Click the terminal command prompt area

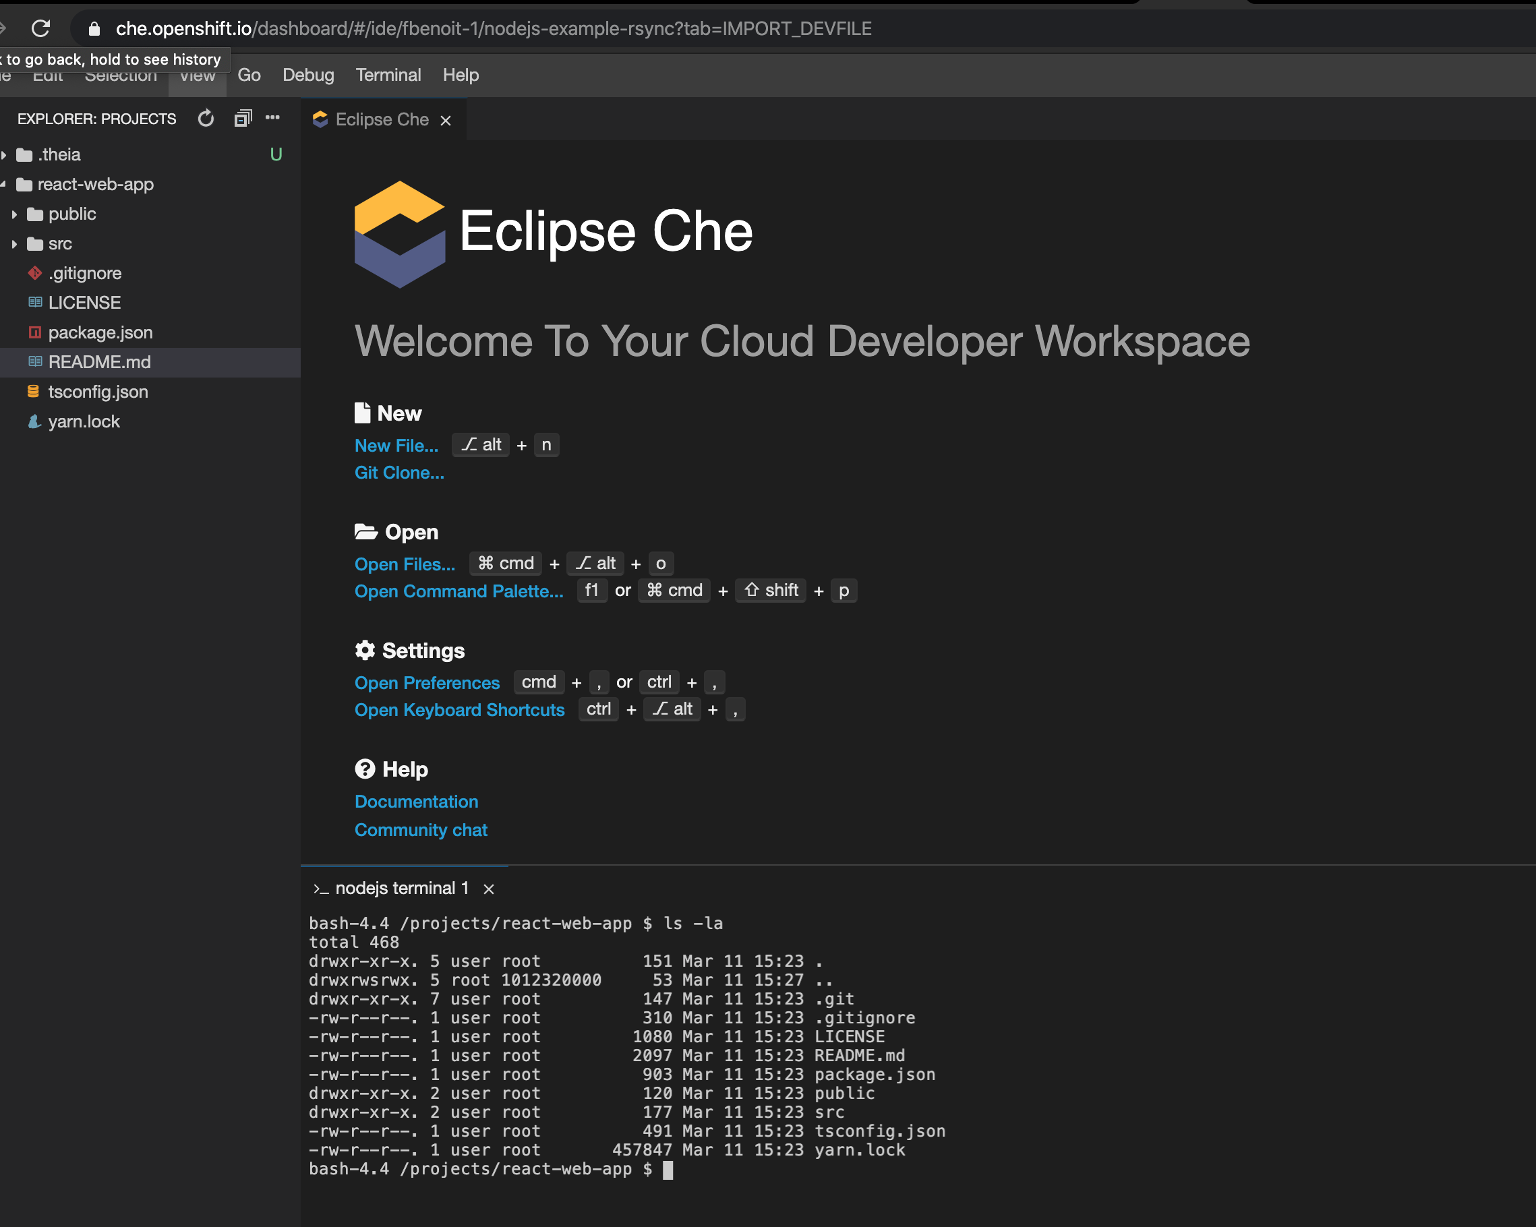pyautogui.click(x=668, y=1168)
